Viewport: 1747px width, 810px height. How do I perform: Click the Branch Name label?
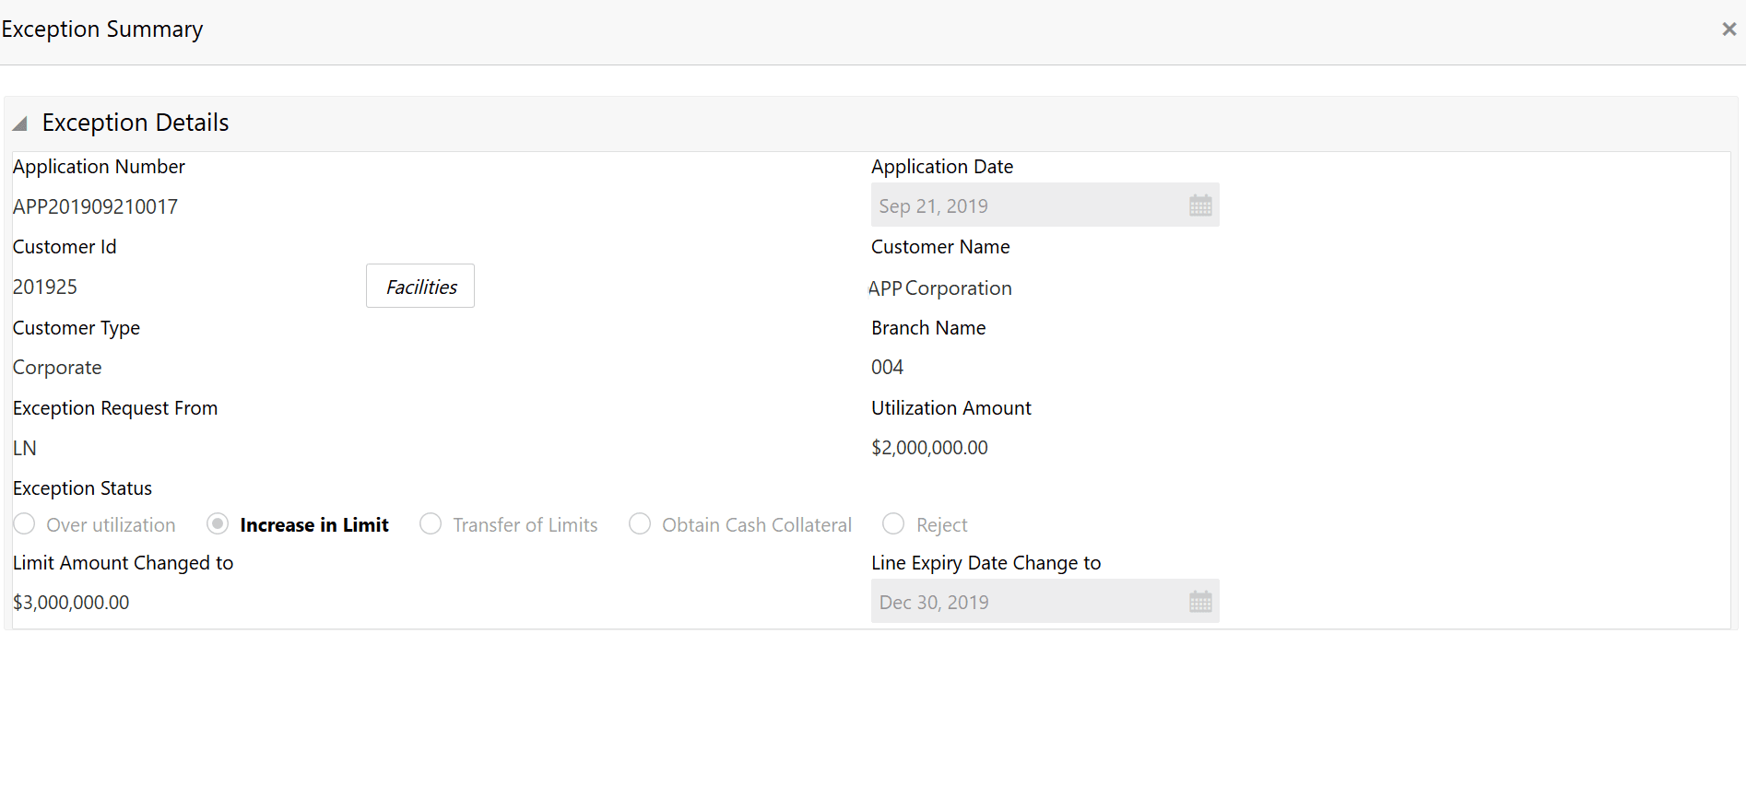coord(928,328)
